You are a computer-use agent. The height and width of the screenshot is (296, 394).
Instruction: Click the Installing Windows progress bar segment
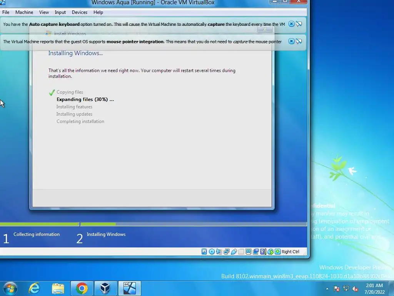(x=194, y=224)
